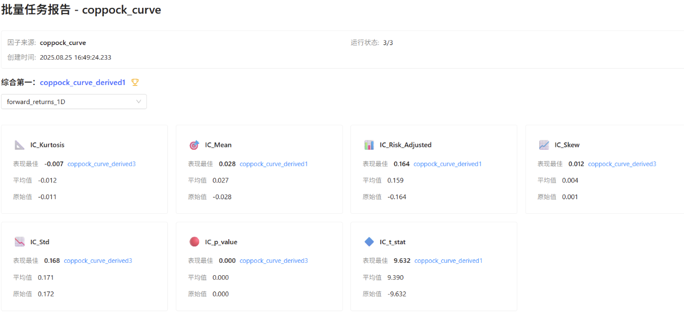Open coppock_curve_derived3 link in IC_p_value card

click(273, 261)
